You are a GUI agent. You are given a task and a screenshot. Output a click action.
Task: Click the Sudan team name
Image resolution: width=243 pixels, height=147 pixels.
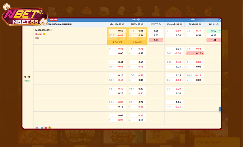39,34
